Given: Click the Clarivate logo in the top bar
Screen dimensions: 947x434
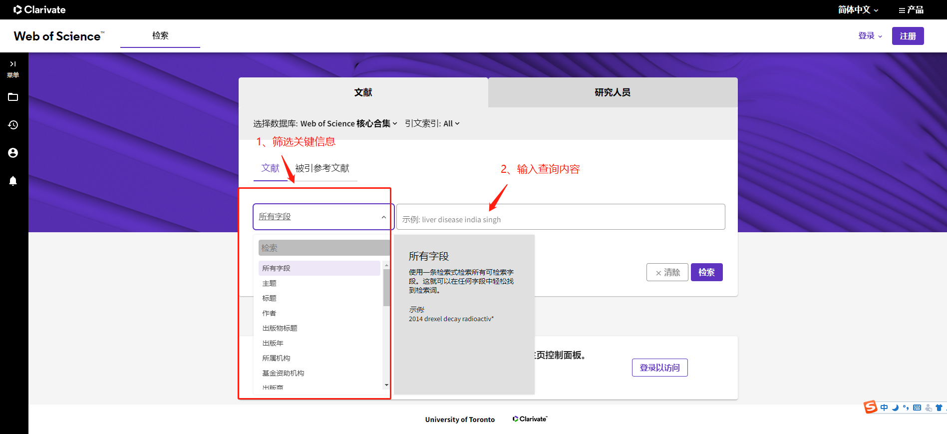Looking at the screenshot, I should point(39,9).
